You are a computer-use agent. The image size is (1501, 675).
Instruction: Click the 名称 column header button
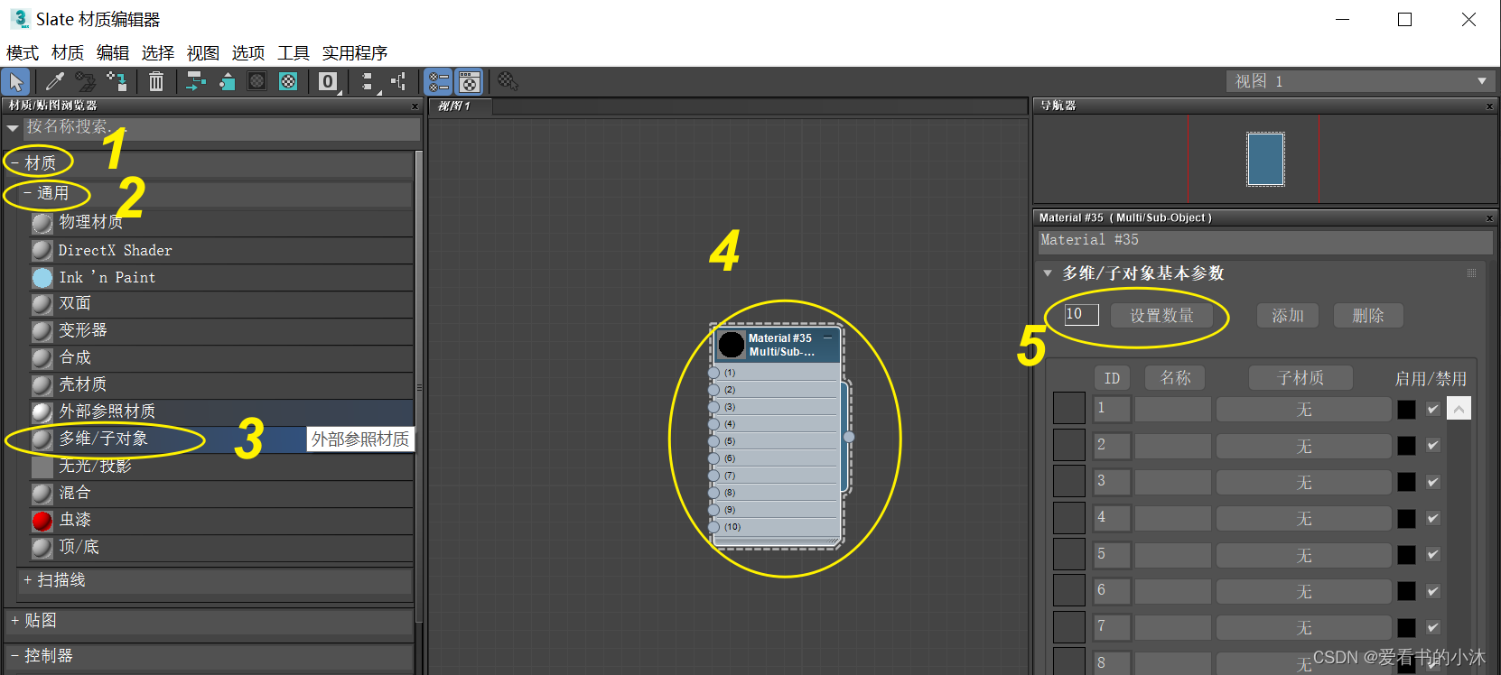pos(1175,378)
